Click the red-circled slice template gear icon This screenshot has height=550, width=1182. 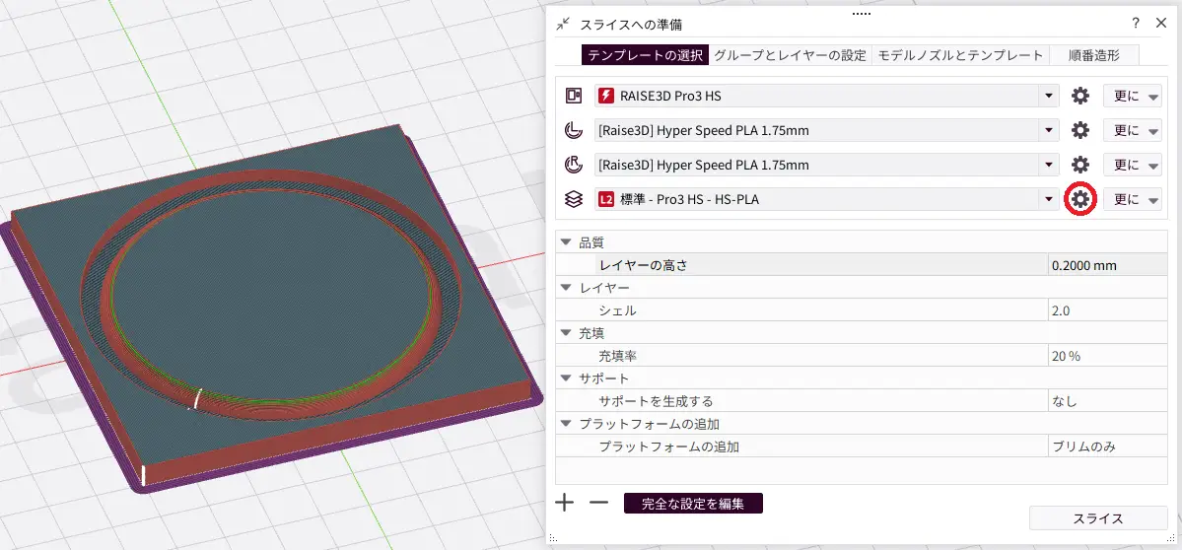click(x=1080, y=199)
